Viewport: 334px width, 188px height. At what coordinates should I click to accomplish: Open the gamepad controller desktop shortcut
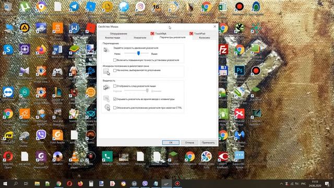pyautogui.click(x=57, y=71)
